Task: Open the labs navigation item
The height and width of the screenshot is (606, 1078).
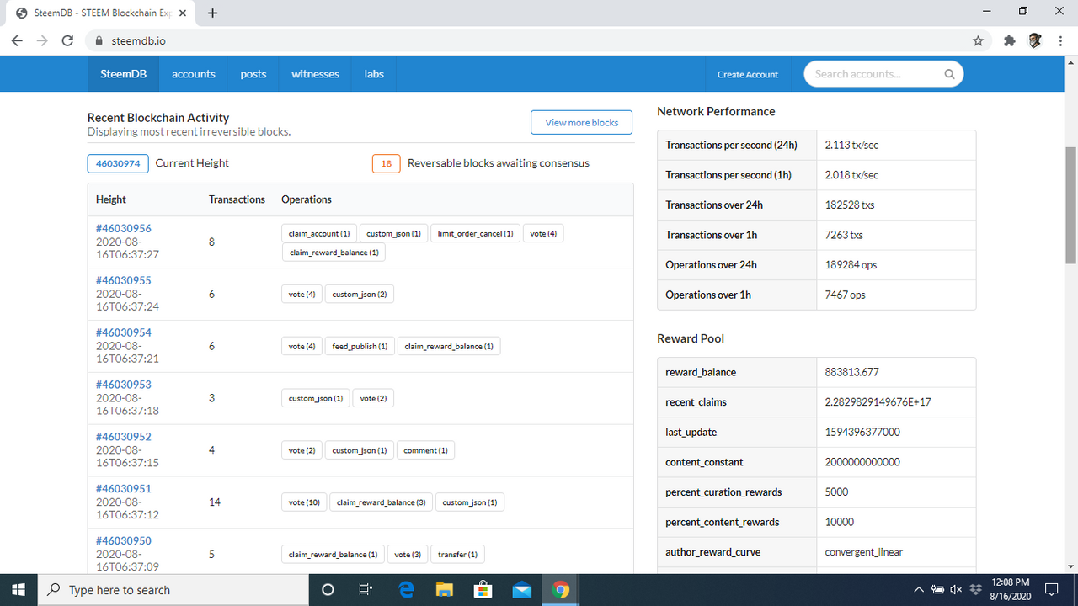Action: pos(374,74)
